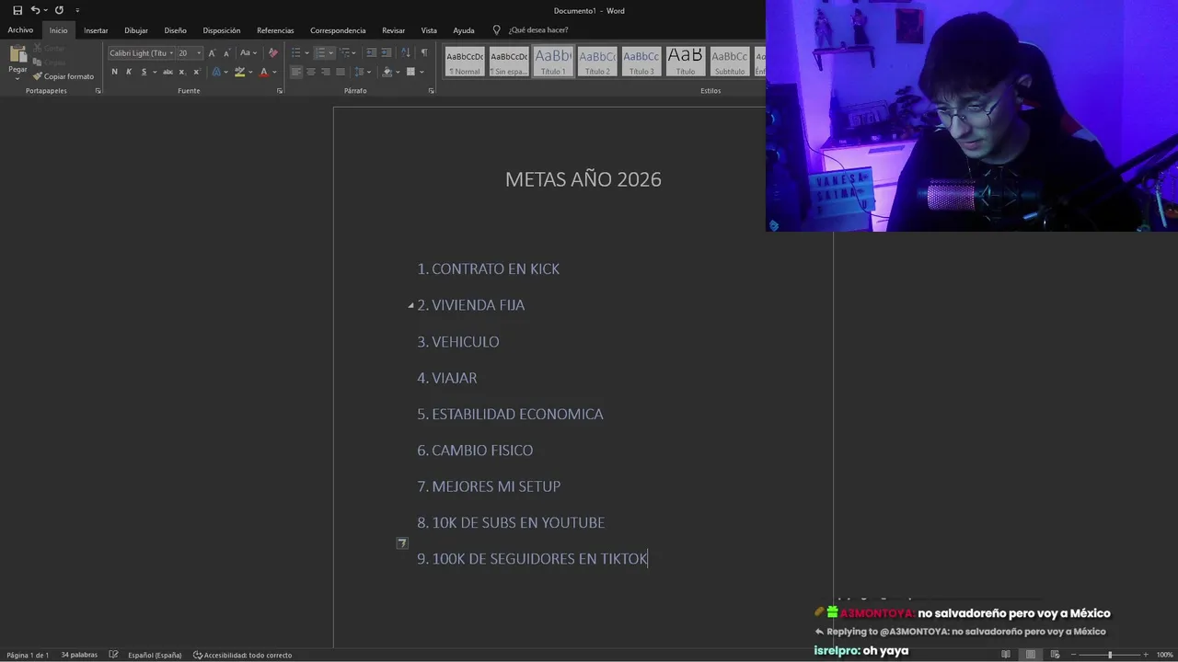Apply text effects with the blue A icon
1178x662 pixels.
tap(216, 72)
